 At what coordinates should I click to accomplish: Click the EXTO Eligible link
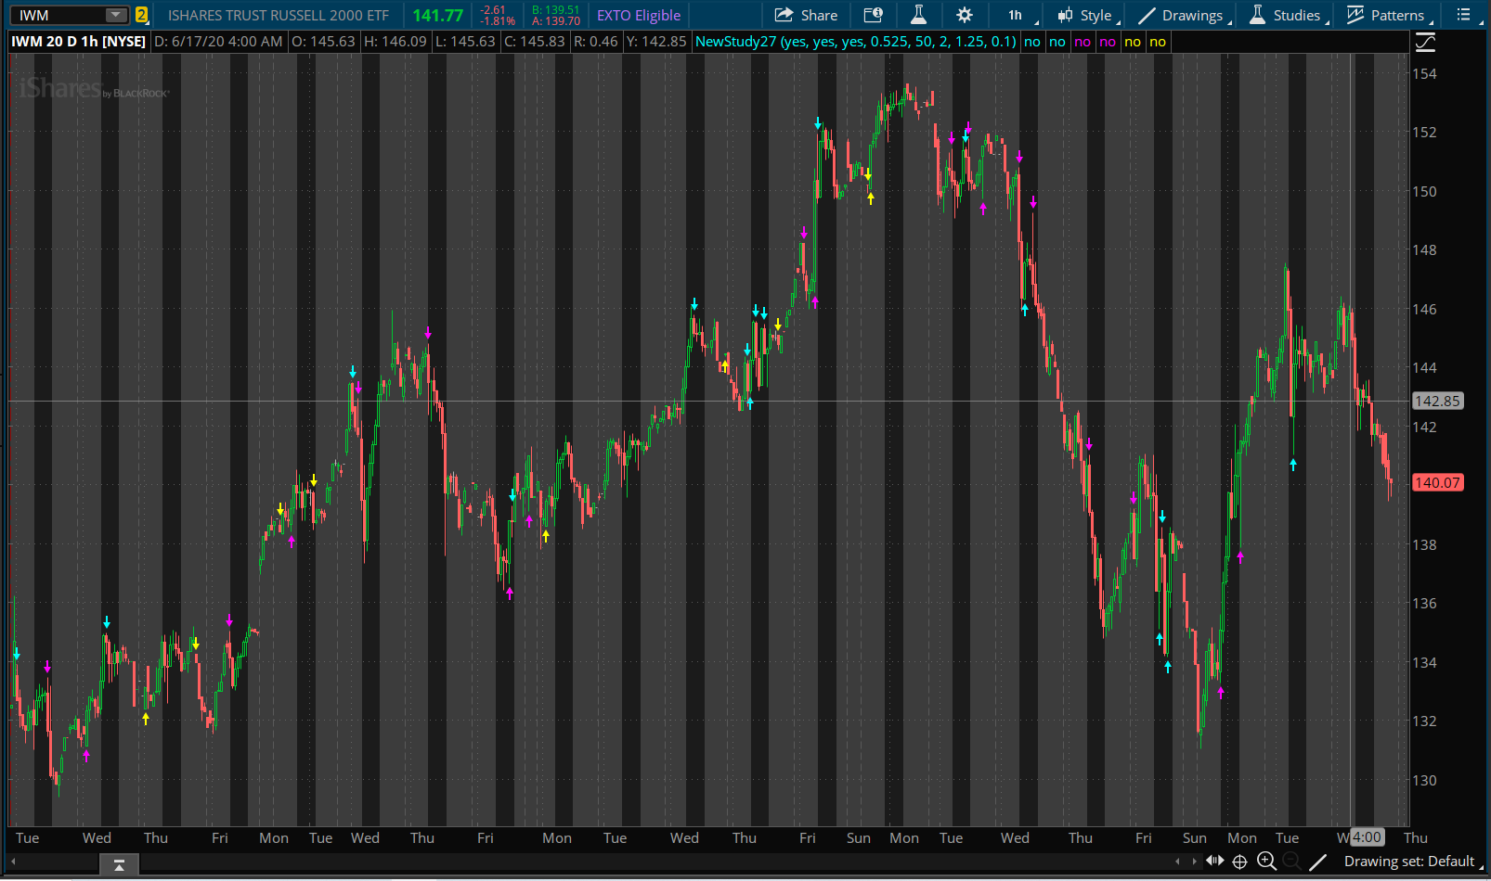639,15
